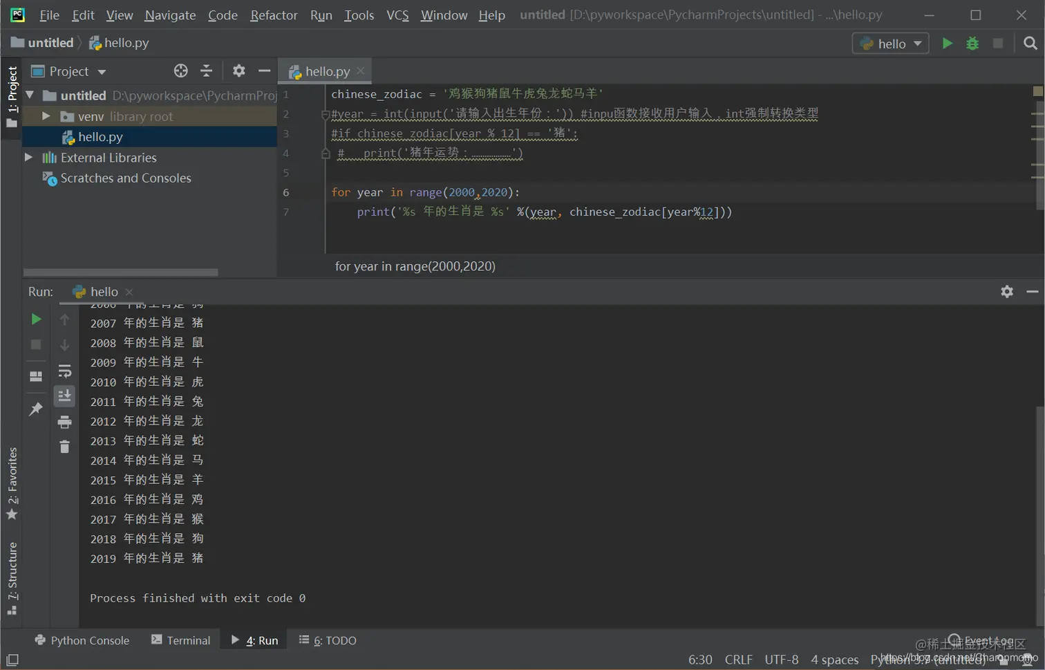Click the toolbar stop button
Viewport: 1045px width, 670px height.
(x=998, y=43)
